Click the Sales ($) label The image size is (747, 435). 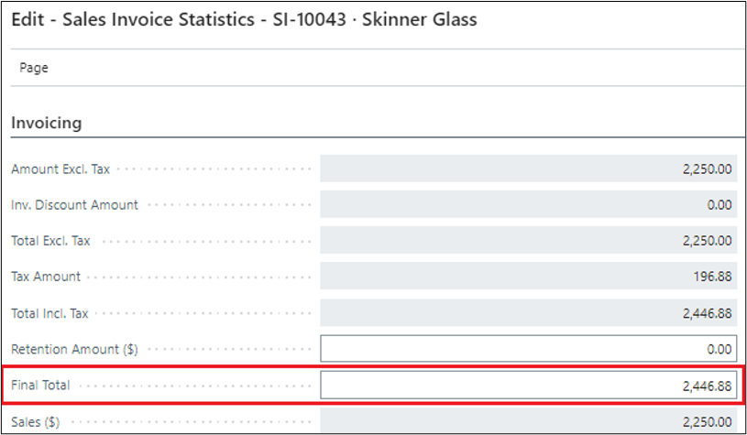coord(34,421)
